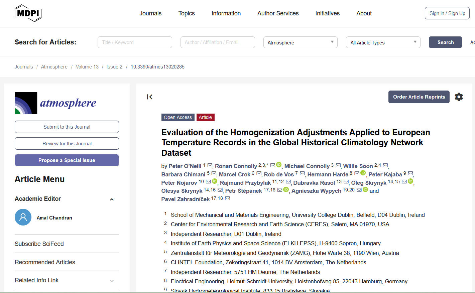Open author Peter Kajaba's name link
This screenshot has width=475, height=293.
tap(385, 174)
